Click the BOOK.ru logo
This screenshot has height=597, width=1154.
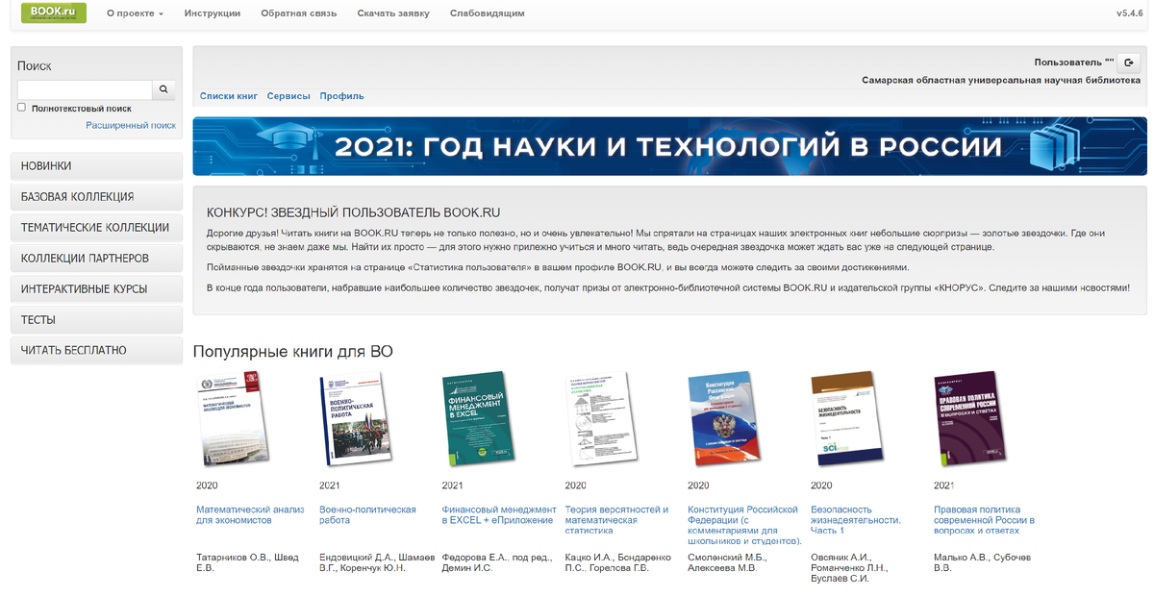[x=53, y=14]
